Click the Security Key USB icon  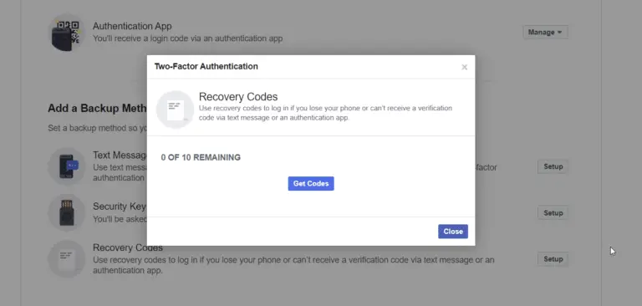(x=66, y=212)
